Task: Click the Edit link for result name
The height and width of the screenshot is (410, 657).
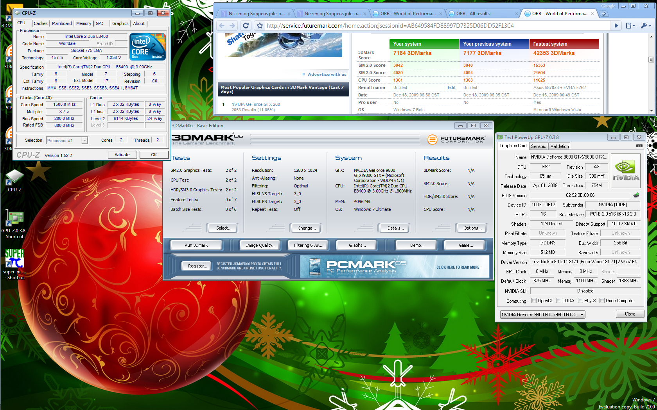Action: pyautogui.click(x=451, y=87)
